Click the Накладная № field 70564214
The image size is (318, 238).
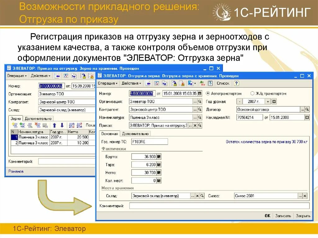point(249,117)
